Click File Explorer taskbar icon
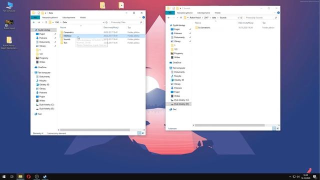 click(20, 176)
